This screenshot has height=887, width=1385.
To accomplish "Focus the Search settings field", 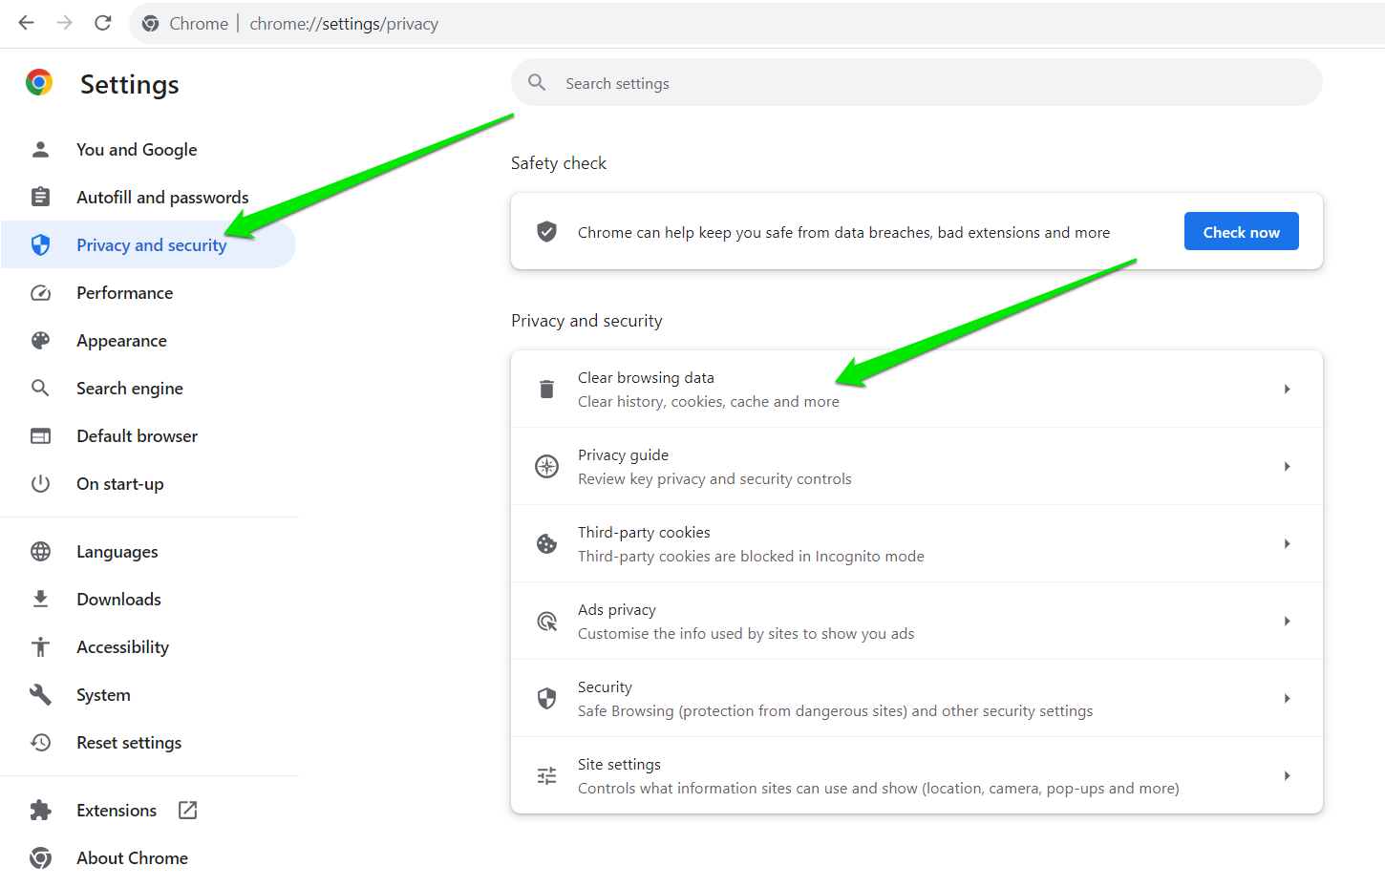I will [x=917, y=83].
